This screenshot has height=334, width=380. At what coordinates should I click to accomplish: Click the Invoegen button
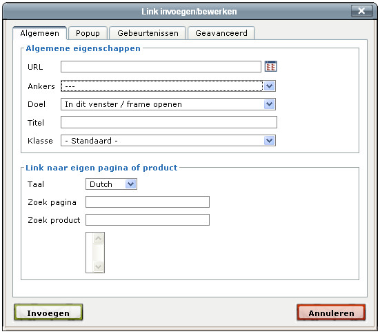point(48,313)
